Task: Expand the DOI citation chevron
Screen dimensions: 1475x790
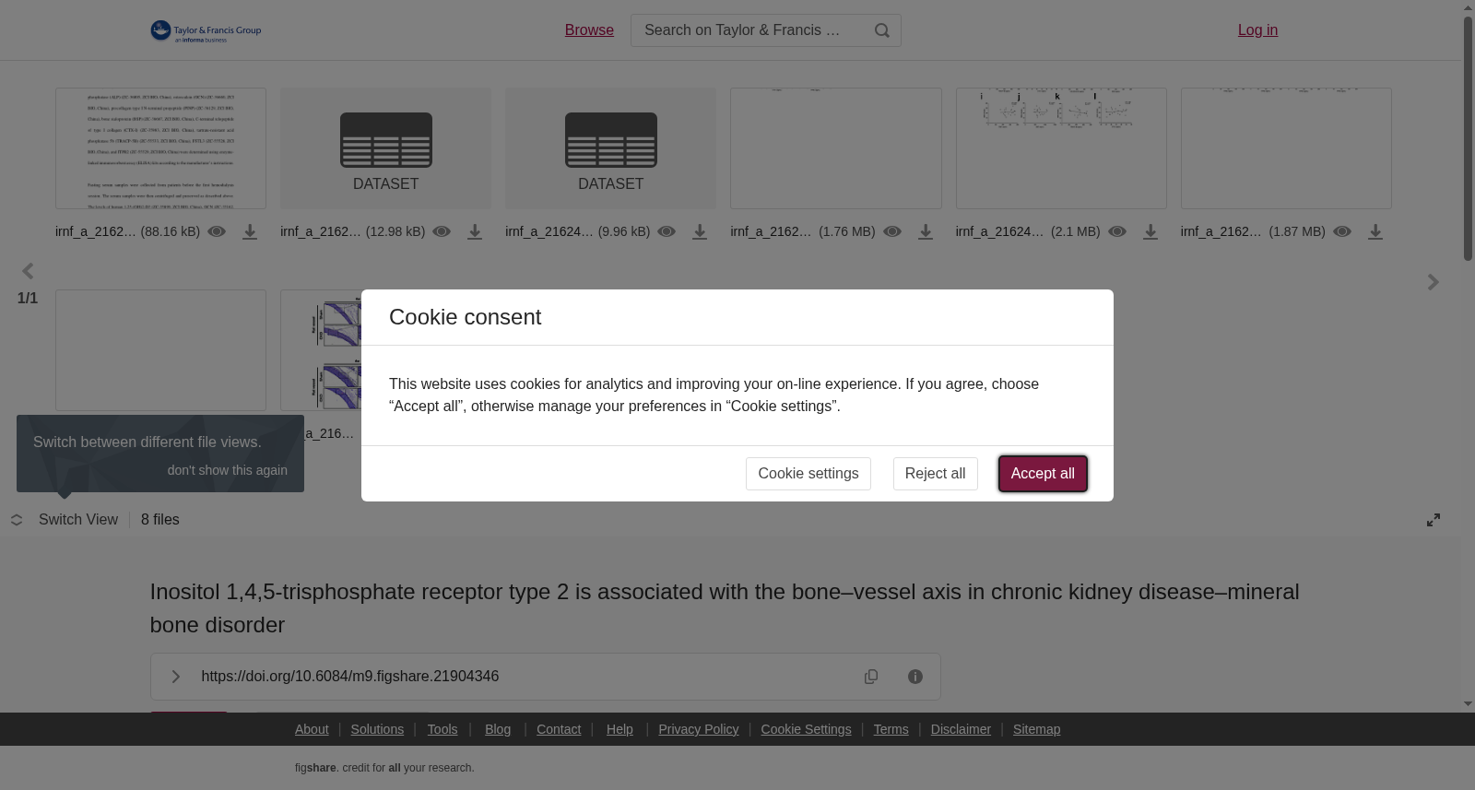Action: click(175, 677)
